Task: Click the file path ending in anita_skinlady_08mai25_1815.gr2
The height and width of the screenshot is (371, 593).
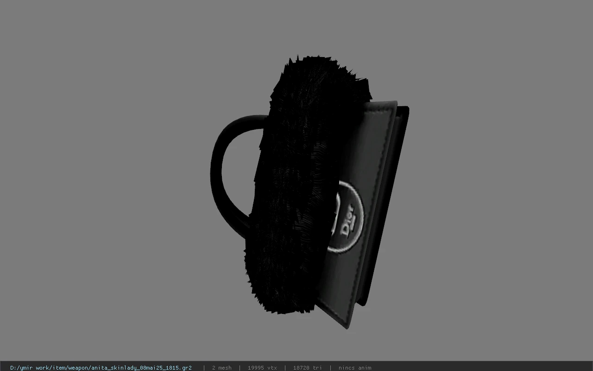Action: pyautogui.click(x=101, y=368)
